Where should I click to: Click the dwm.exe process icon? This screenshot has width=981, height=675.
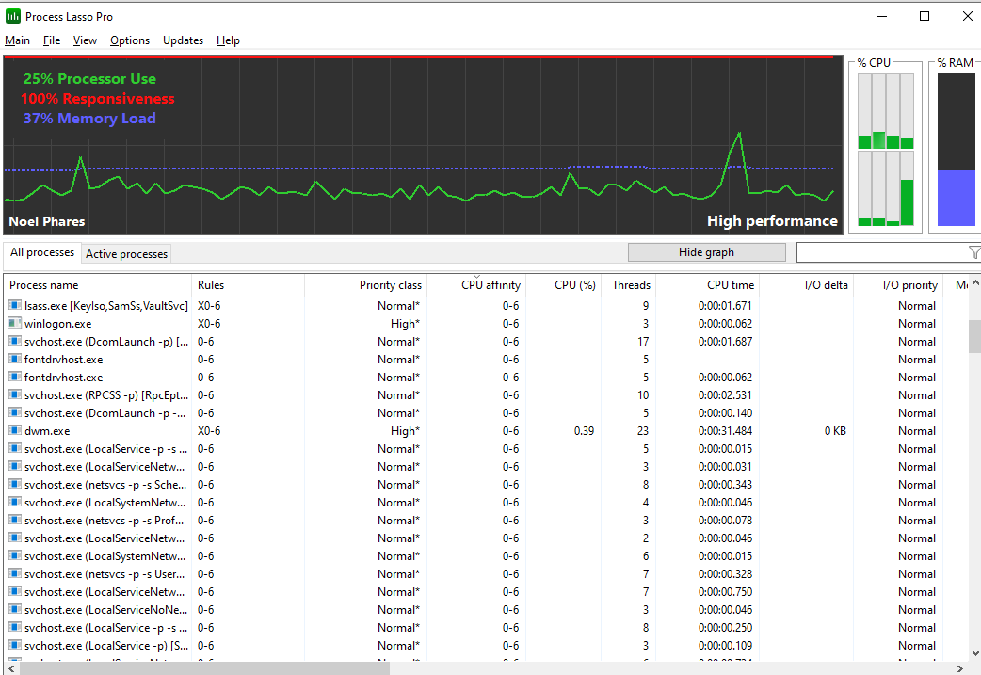[15, 430]
